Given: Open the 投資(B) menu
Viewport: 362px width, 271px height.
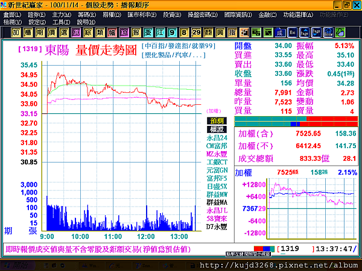Looking at the screenshot, I should [172, 14].
